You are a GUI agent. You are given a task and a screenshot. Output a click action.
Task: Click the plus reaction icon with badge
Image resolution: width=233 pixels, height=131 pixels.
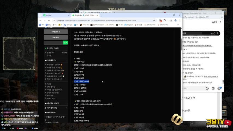pyautogui.click(x=219, y=88)
